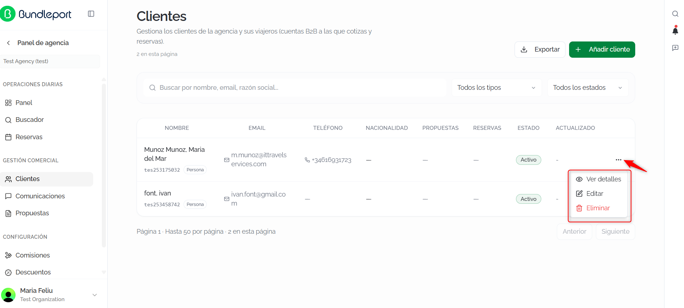Image resolution: width=684 pixels, height=308 pixels.
Task: Click the trash icon for Eliminar
Action: pos(579,208)
